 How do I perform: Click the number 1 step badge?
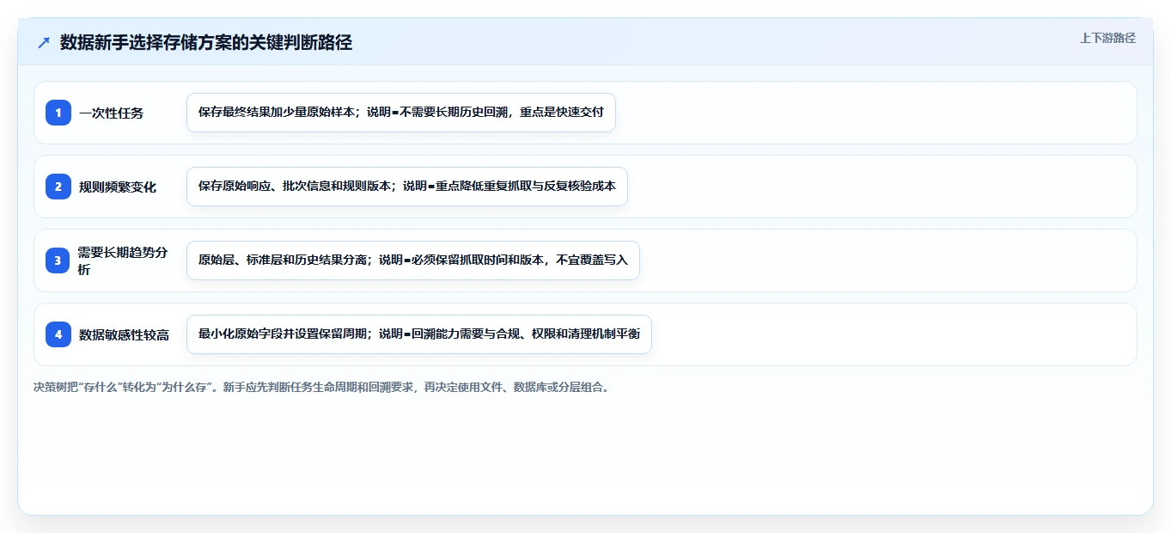point(58,113)
